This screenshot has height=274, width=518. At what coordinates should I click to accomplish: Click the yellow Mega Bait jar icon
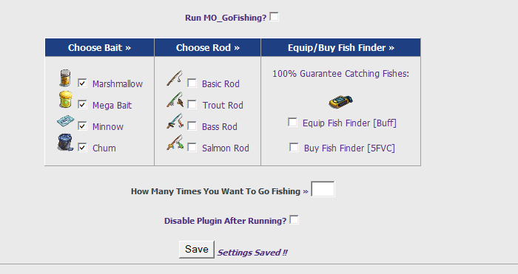click(65, 100)
